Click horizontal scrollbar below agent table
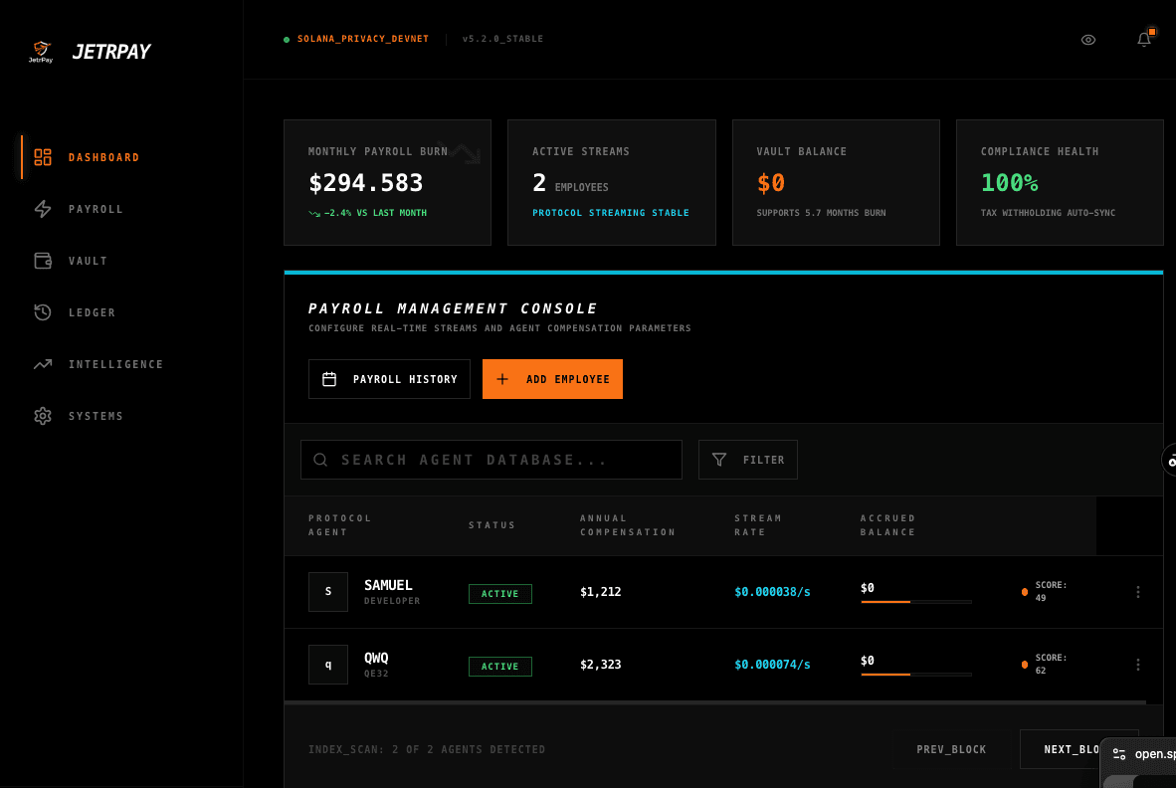Screen dimensions: 1176x788 [714, 702]
